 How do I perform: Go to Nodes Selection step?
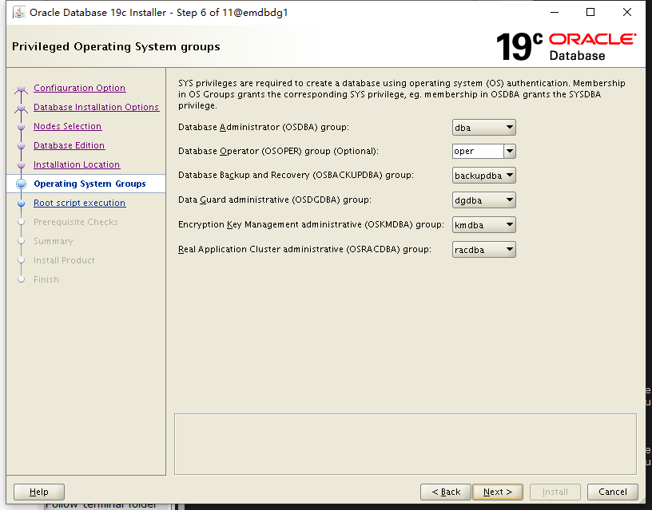[x=67, y=126]
